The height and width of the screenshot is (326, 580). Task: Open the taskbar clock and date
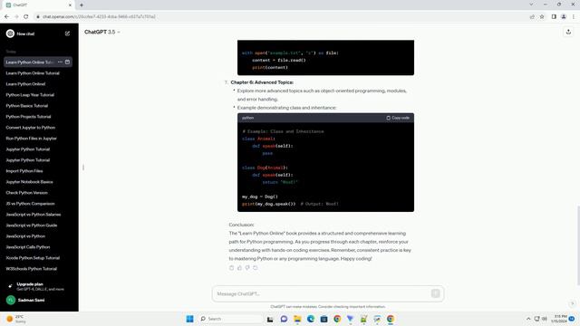(559, 319)
